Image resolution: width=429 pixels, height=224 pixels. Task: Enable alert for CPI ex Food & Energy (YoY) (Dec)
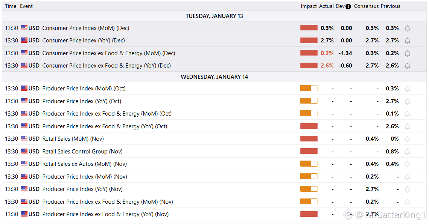tap(407, 66)
